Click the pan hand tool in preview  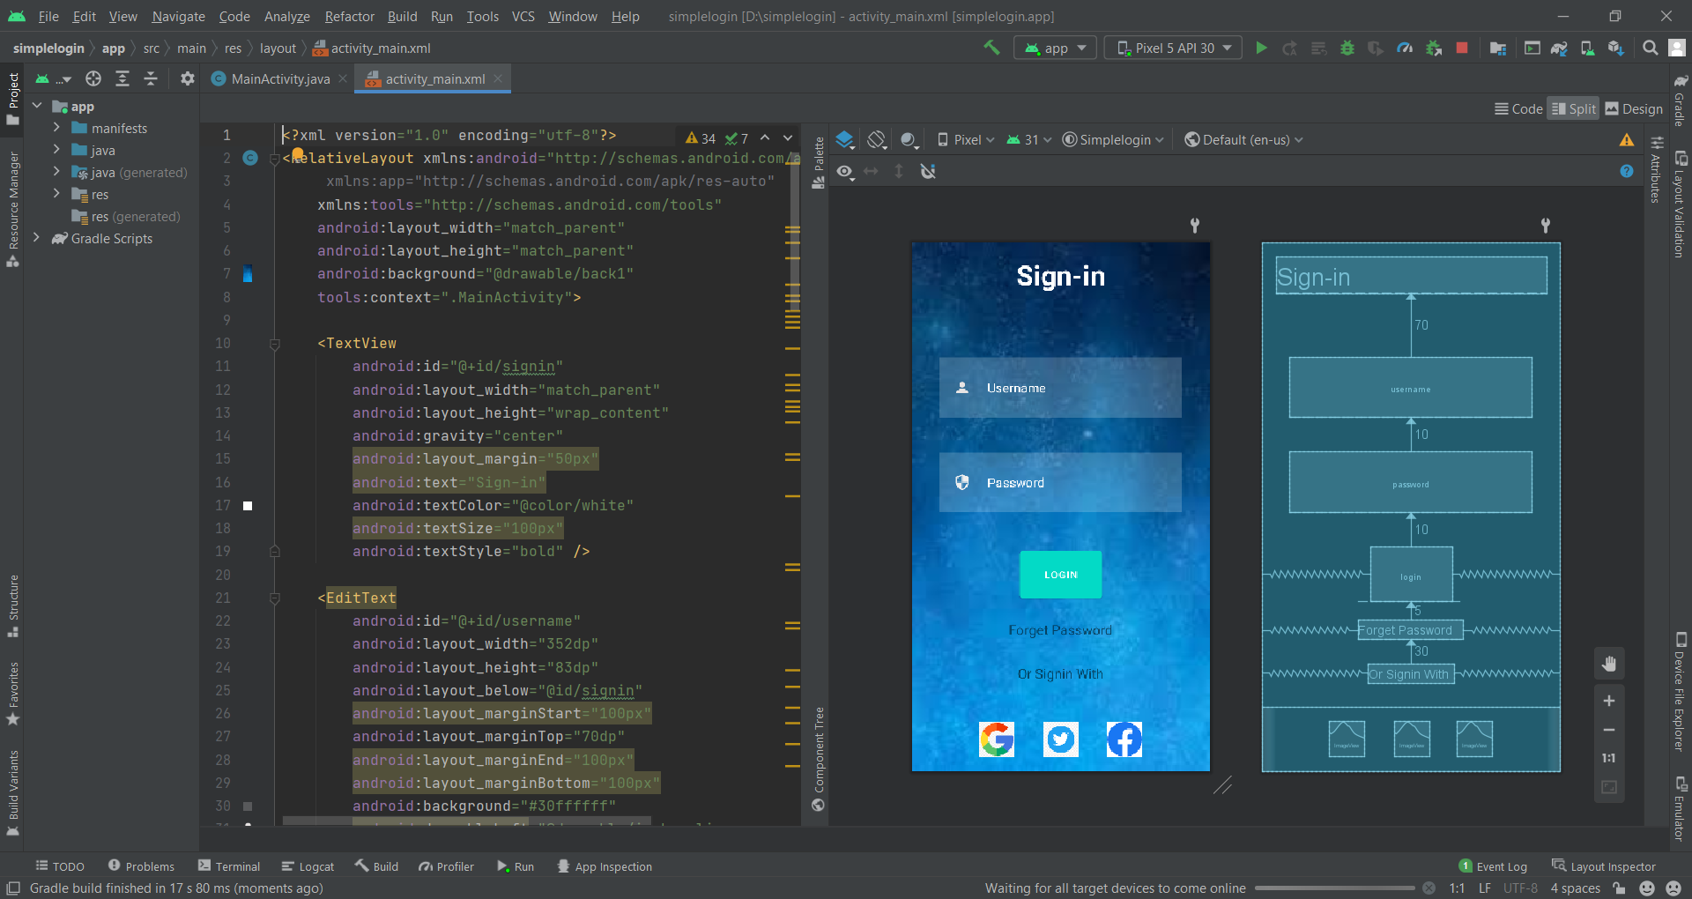click(1609, 664)
